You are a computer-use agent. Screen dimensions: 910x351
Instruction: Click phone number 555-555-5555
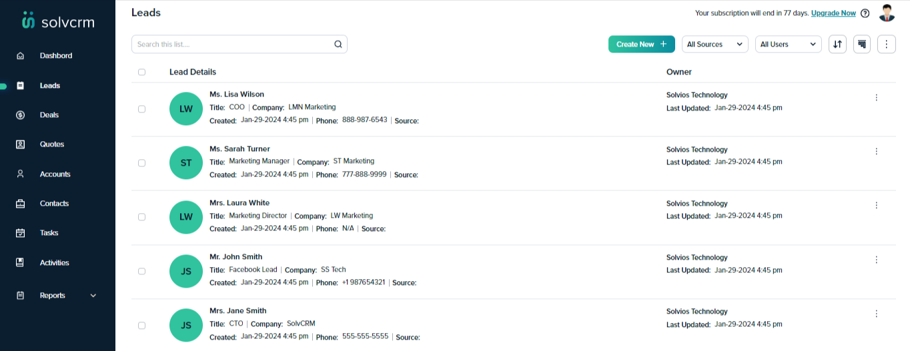[x=365, y=336]
